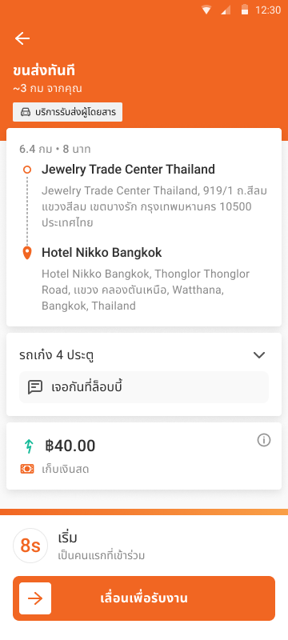This screenshot has width=288, height=640.
Task: Tap the passenger note message icon
Action: (35, 387)
